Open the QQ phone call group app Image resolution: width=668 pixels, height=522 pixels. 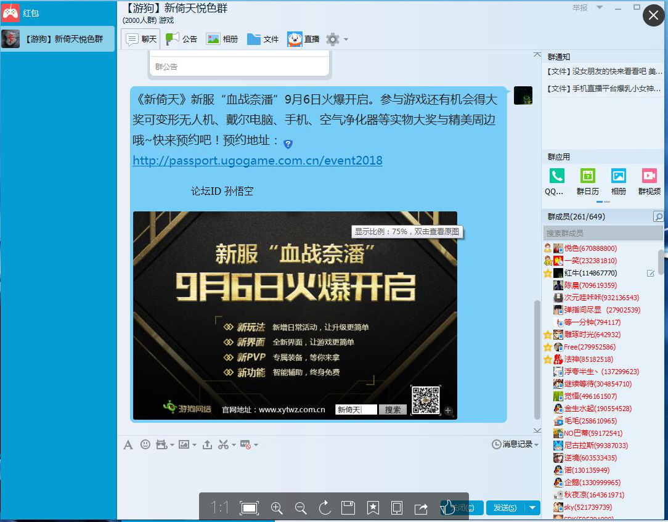(x=556, y=176)
